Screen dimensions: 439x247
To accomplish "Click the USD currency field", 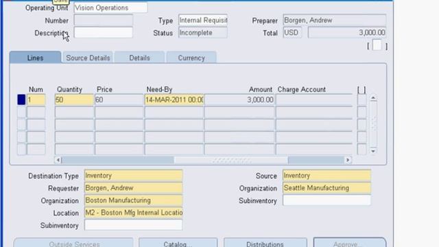I will [x=292, y=33].
